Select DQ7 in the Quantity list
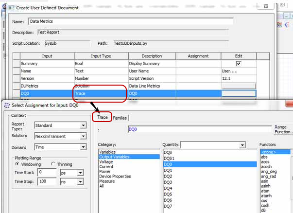 [x=168, y=206]
